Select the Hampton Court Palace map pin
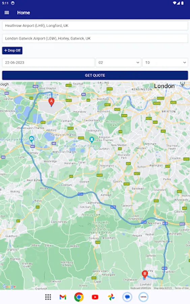Viewport: 190px width, 304px height. tap(91, 140)
